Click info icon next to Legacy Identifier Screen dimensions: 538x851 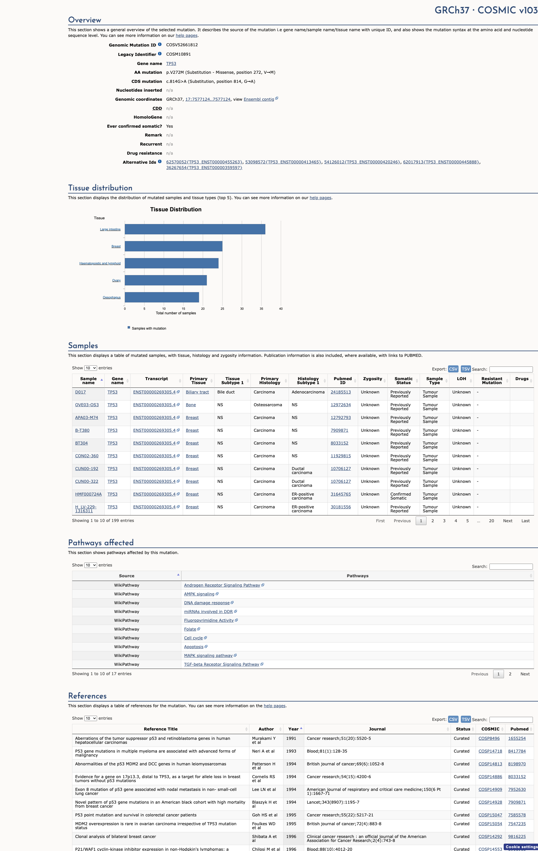pos(160,54)
